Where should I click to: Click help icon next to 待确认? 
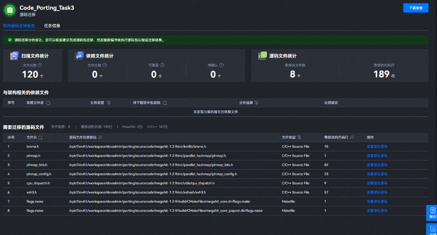[221, 65]
